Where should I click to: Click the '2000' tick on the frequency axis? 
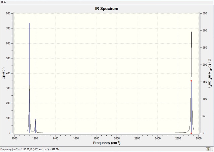point(117,138)
